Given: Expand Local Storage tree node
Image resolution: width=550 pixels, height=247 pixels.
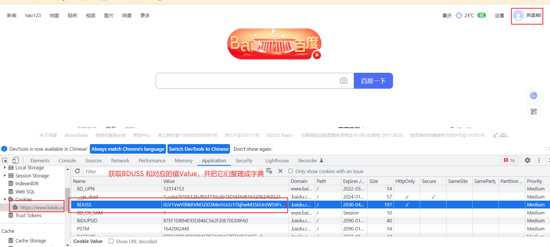Looking at the screenshot, I should point(5,168).
